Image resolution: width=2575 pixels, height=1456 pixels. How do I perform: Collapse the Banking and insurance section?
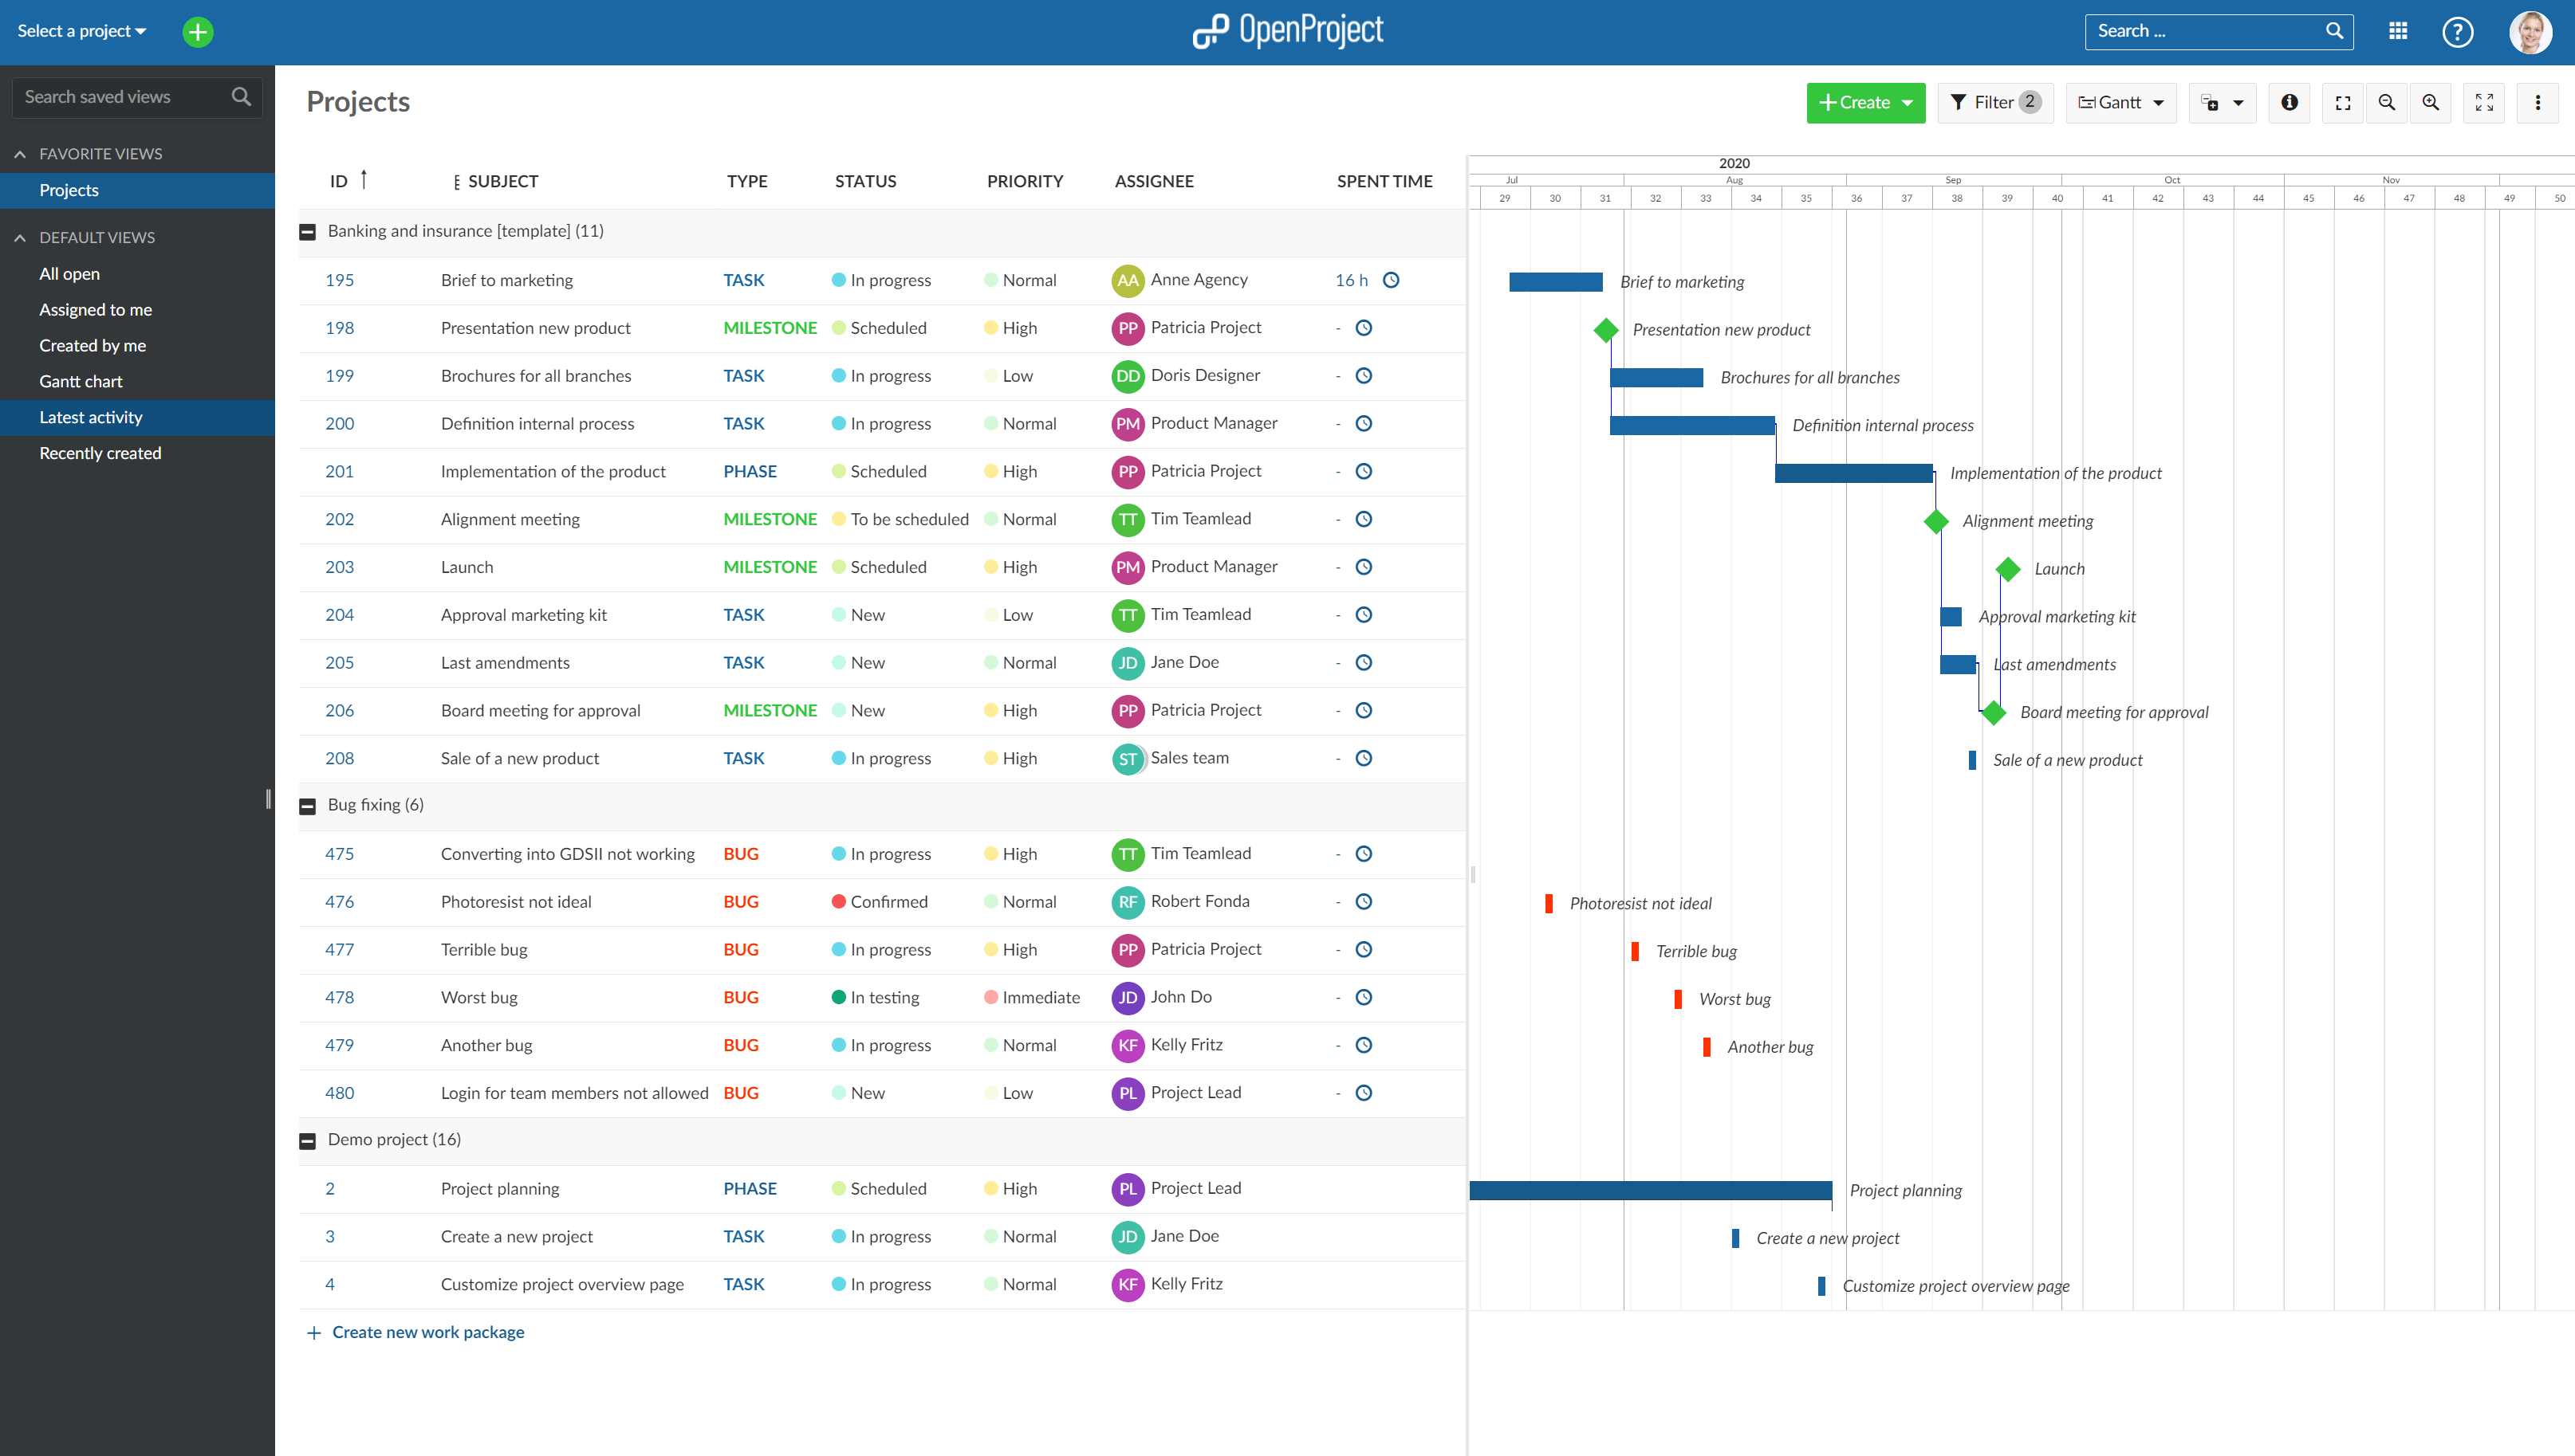point(306,231)
